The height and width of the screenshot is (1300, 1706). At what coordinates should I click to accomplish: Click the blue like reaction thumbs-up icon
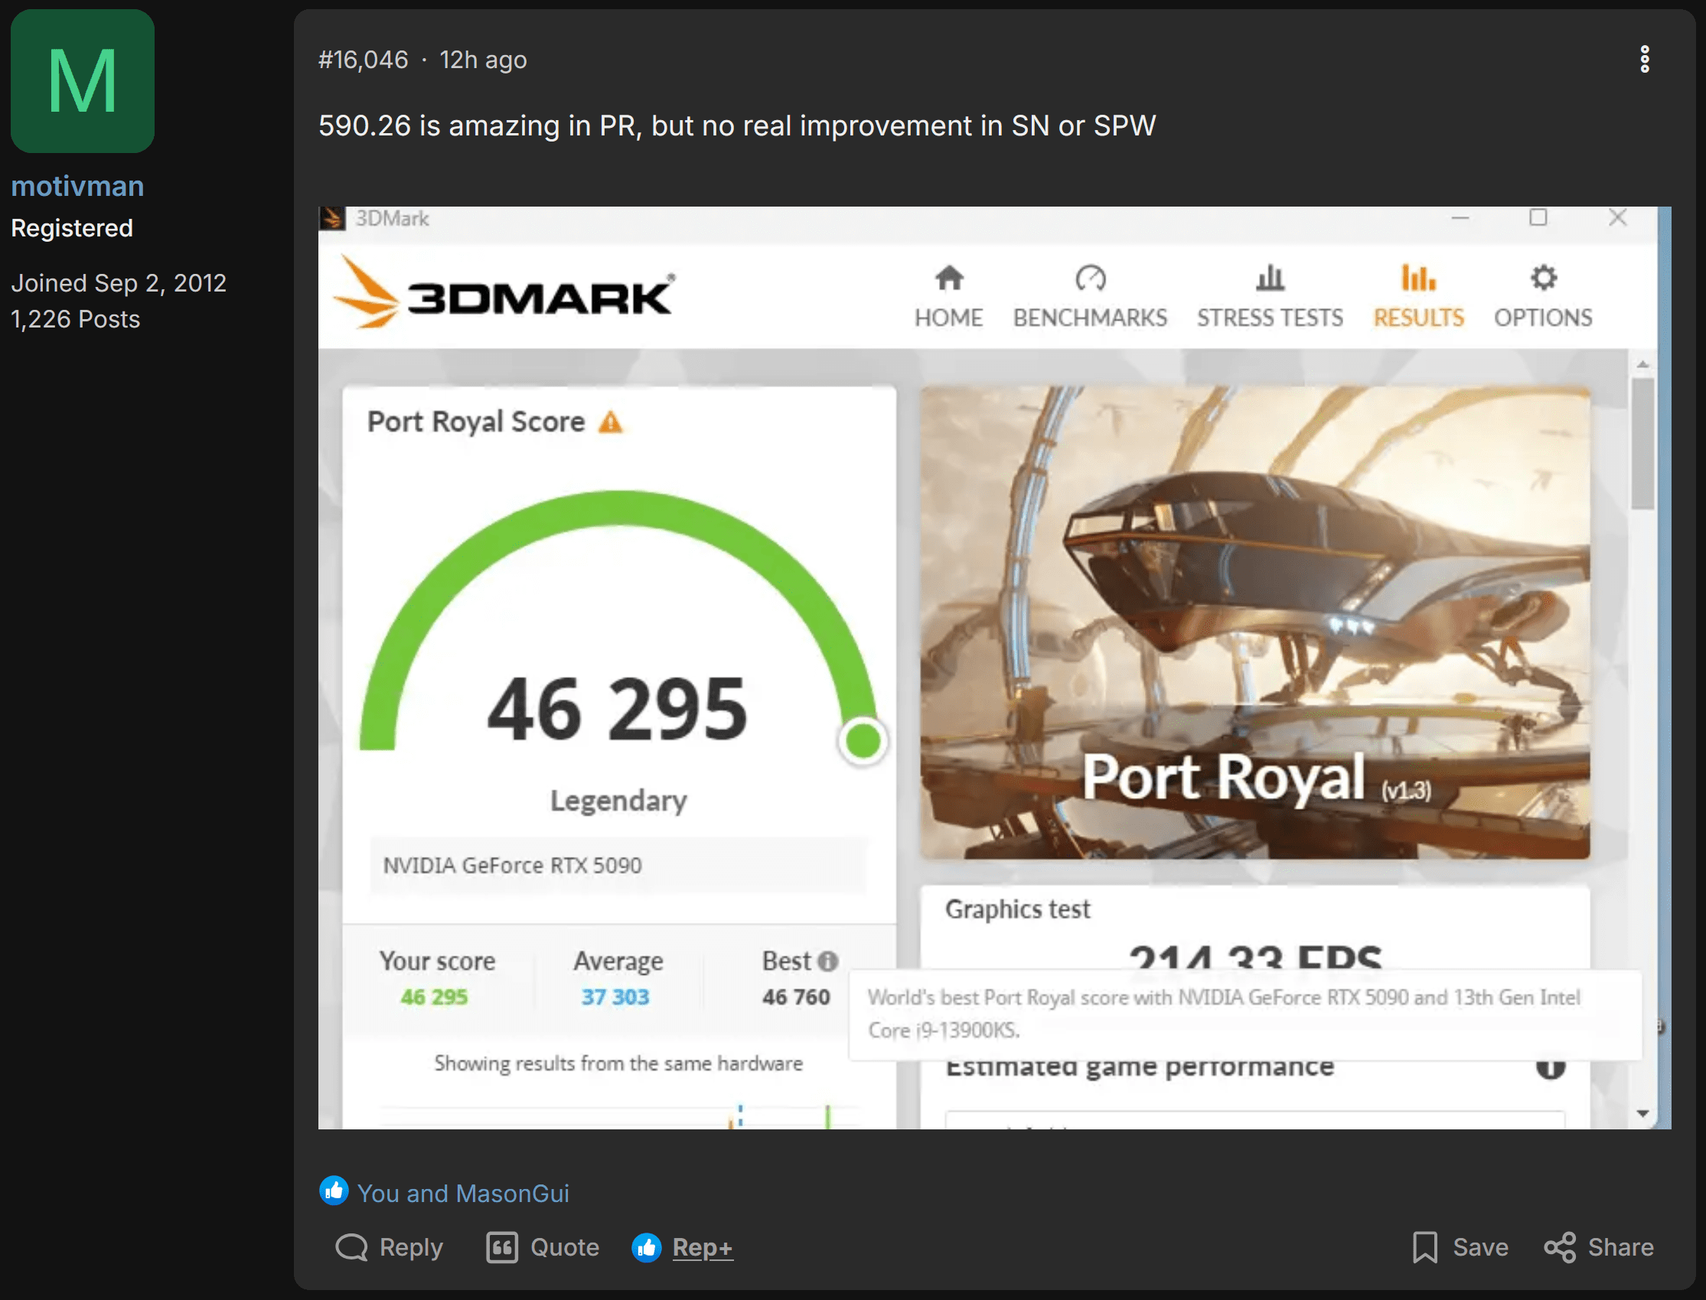(x=334, y=1191)
